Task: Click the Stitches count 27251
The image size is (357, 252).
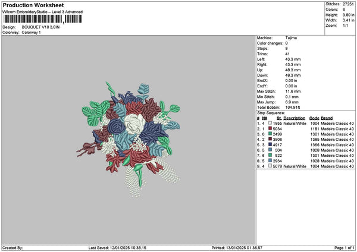Action: [348, 4]
